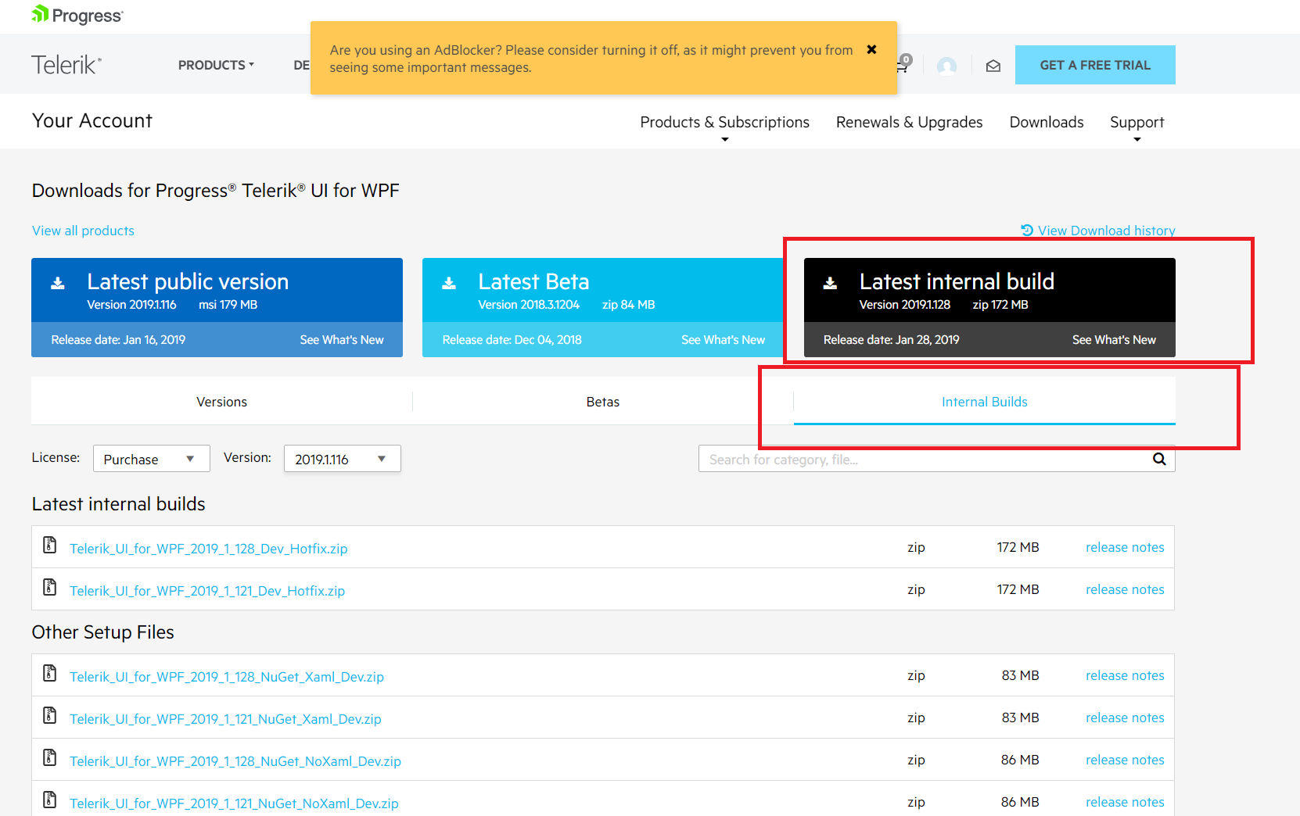The image size is (1300, 816).
Task: Open the License dropdown showing Purchase
Action: click(152, 459)
